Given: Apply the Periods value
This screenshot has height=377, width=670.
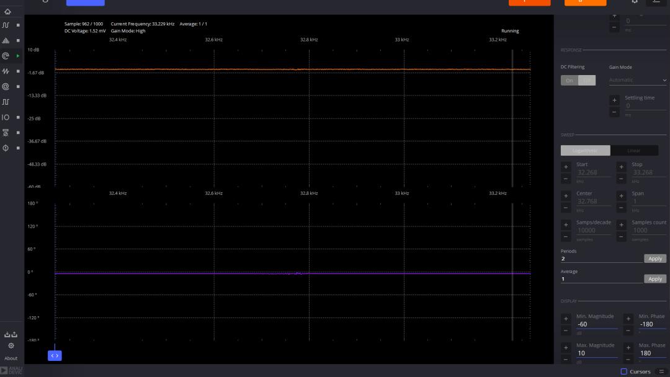Looking at the screenshot, I should 655,259.
